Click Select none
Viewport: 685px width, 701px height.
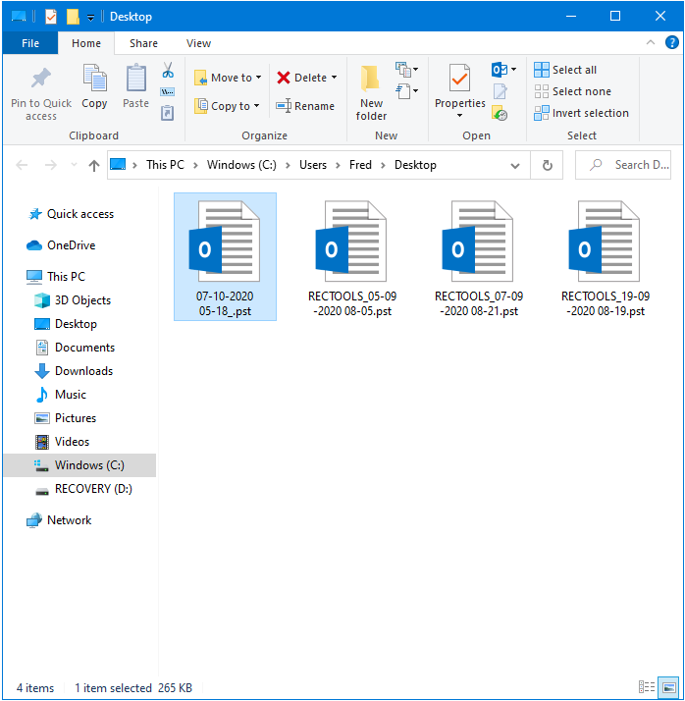572,91
